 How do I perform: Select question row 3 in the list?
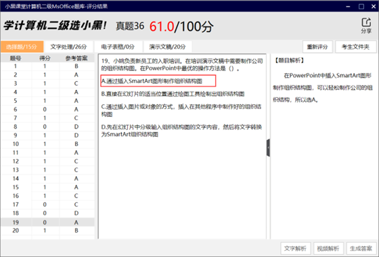[47, 84]
